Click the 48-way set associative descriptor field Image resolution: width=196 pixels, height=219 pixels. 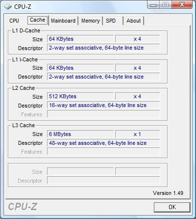click(103, 143)
